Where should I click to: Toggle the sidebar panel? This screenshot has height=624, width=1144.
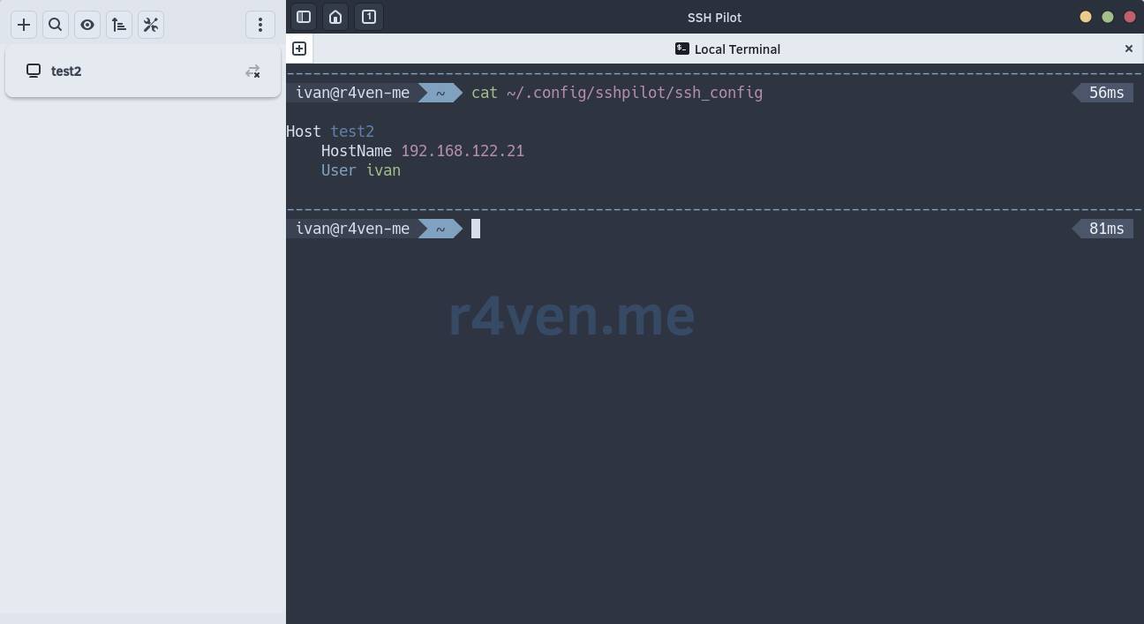tap(304, 17)
